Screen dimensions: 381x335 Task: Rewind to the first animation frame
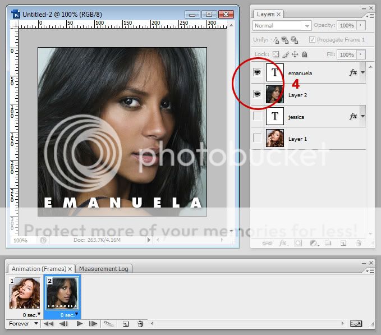tap(49, 324)
